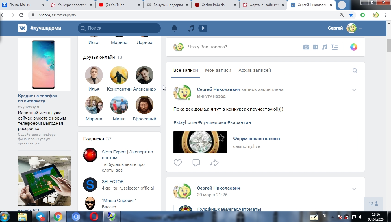Click the page vertical scrollbar thumb
Screen dimensions: 391x222
pyautogui.click(x=389, y=45)
